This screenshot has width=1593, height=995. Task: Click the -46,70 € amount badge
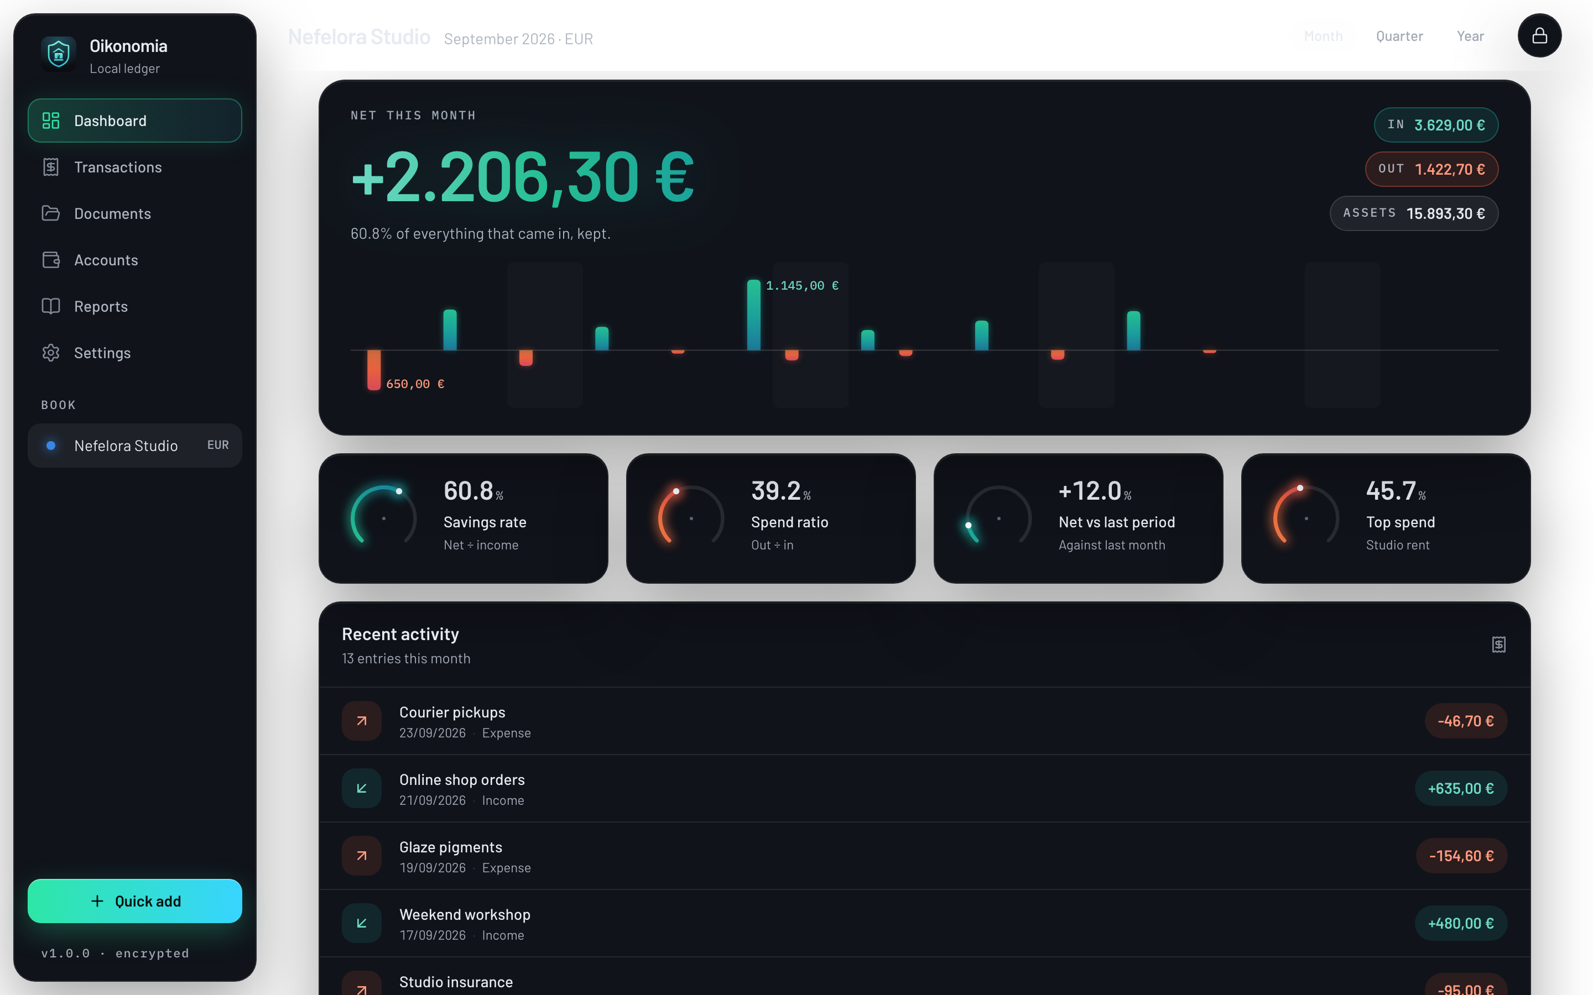pyautogui.click(x=1465, y=721)
